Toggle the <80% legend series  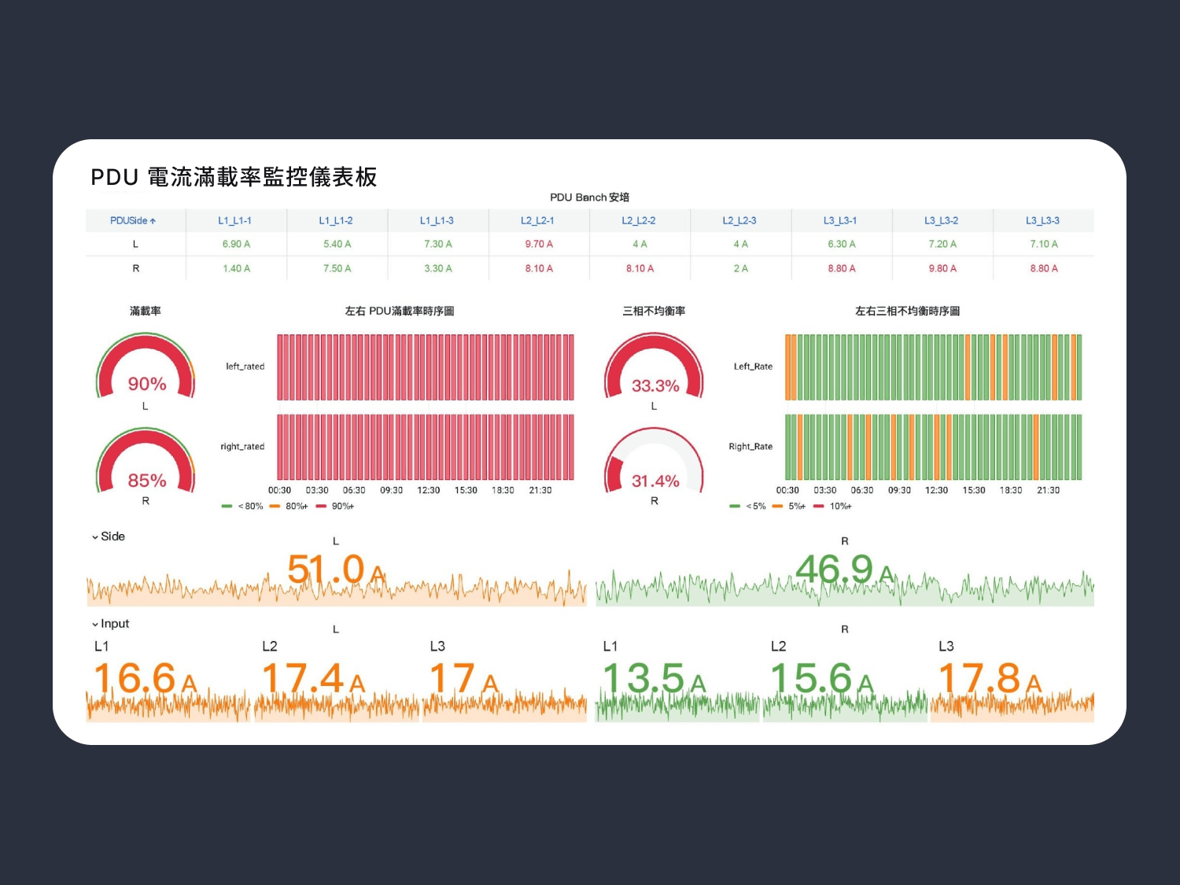[x=244, y=507]
